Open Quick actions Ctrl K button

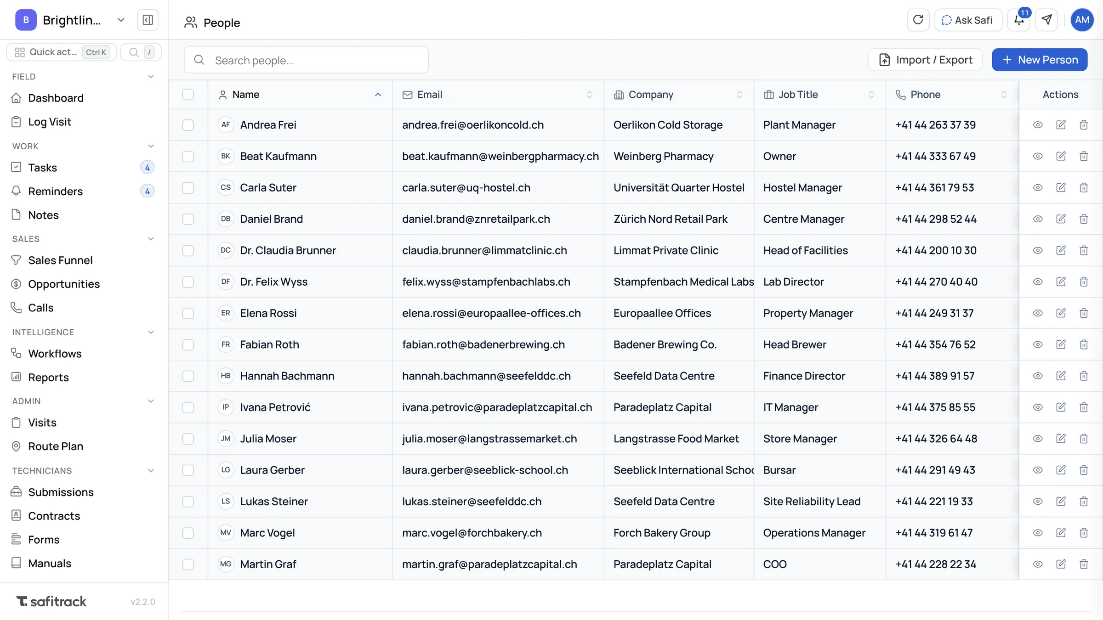tap(62, 52)
